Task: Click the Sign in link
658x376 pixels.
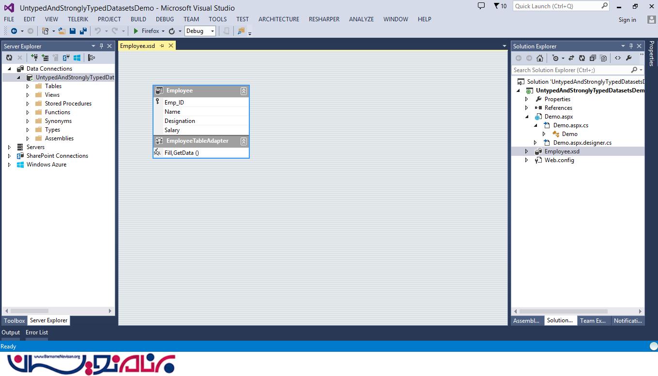Action: click(627, 20)
